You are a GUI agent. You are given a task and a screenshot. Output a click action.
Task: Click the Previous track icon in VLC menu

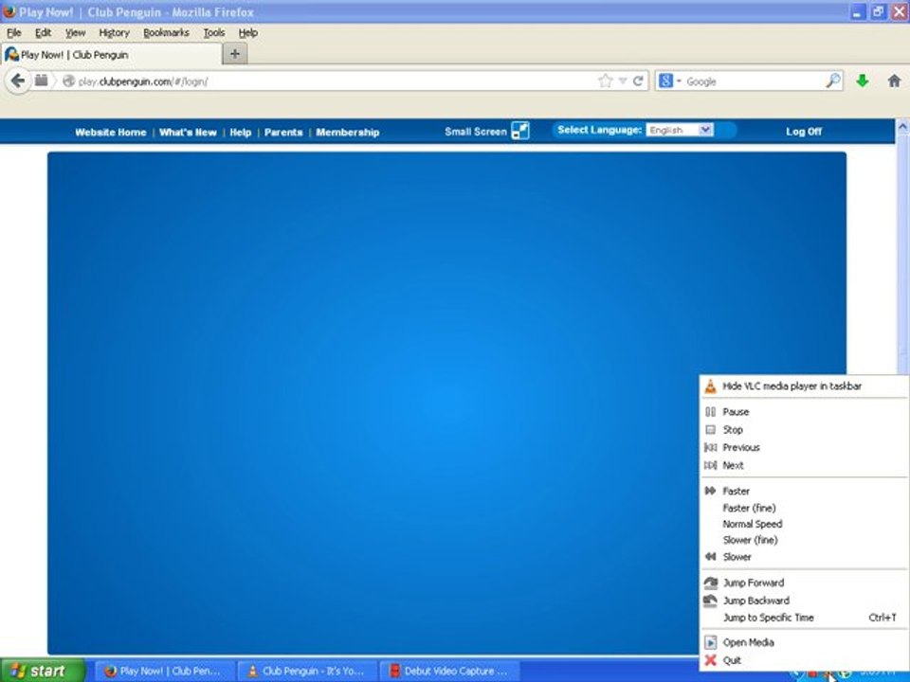pos(710,448)
